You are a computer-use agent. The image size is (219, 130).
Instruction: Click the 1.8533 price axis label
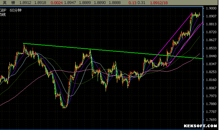coord(211,48)
